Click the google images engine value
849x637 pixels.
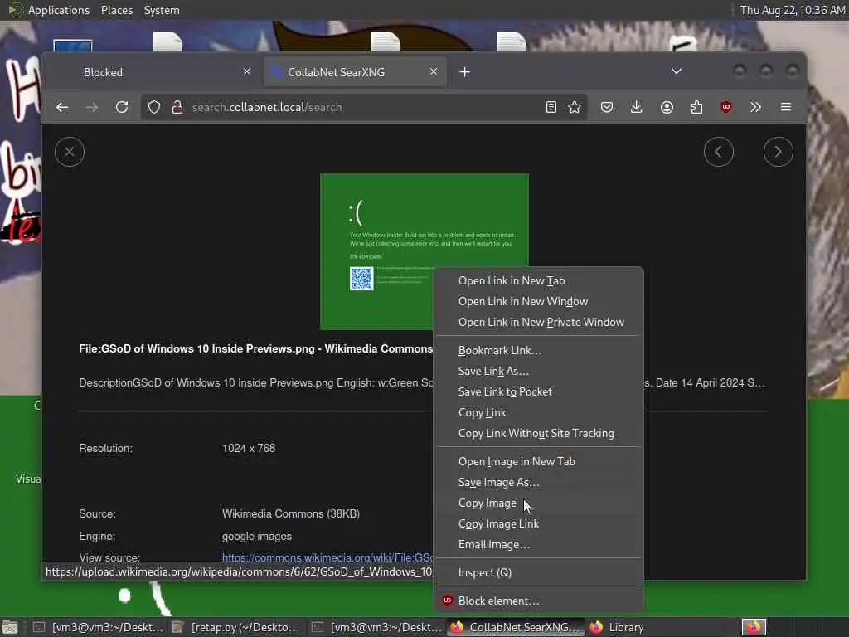257,537
